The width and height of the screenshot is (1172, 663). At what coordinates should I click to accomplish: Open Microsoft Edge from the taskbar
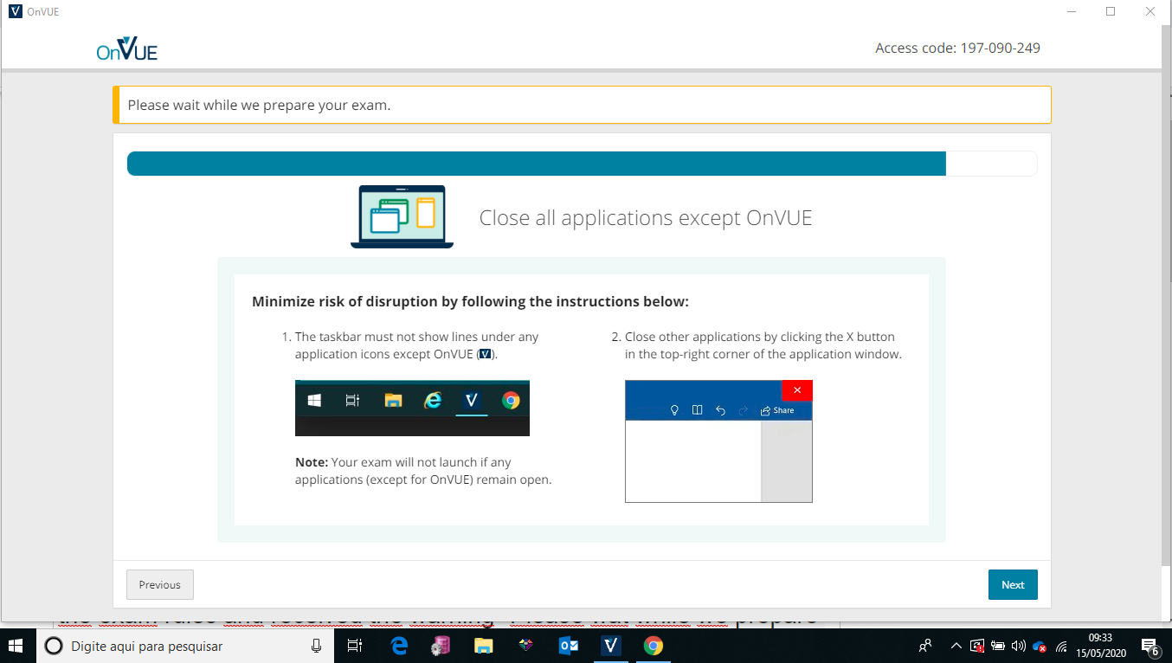(x=399, y=646)
